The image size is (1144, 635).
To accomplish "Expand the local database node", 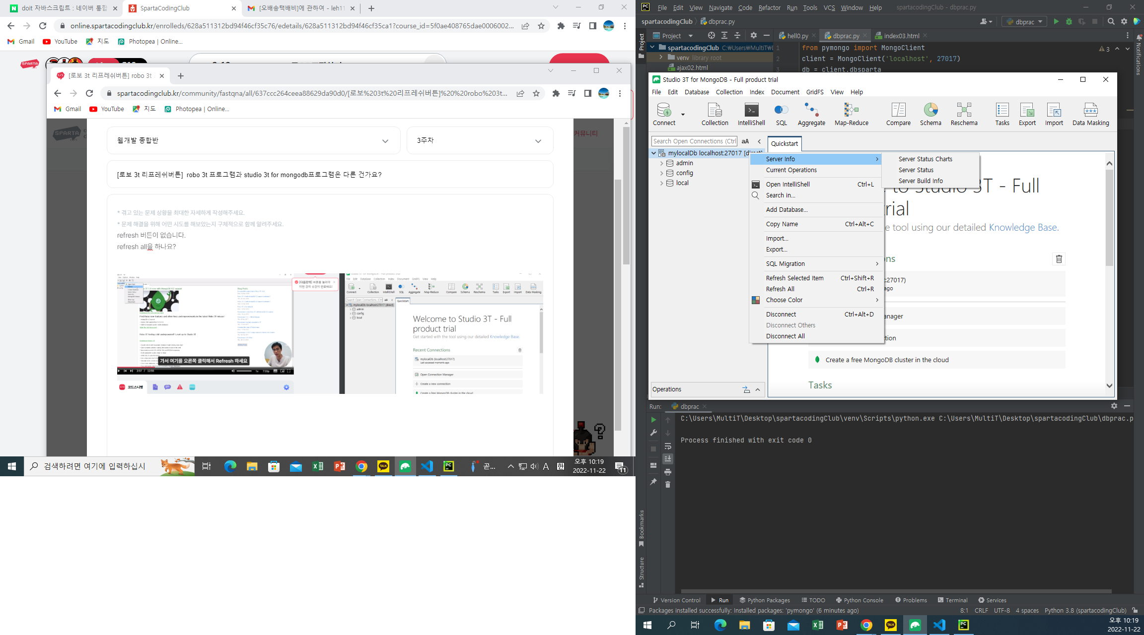I will (x=661, y=183).
